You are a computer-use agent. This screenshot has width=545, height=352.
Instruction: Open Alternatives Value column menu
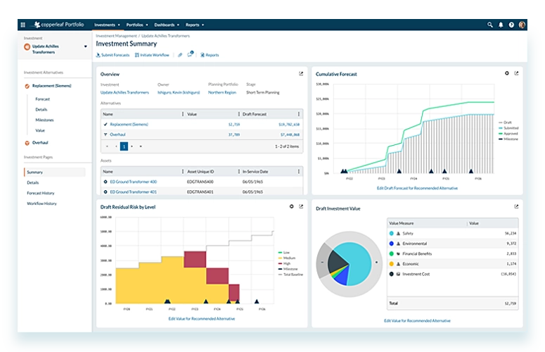point(239,114)
